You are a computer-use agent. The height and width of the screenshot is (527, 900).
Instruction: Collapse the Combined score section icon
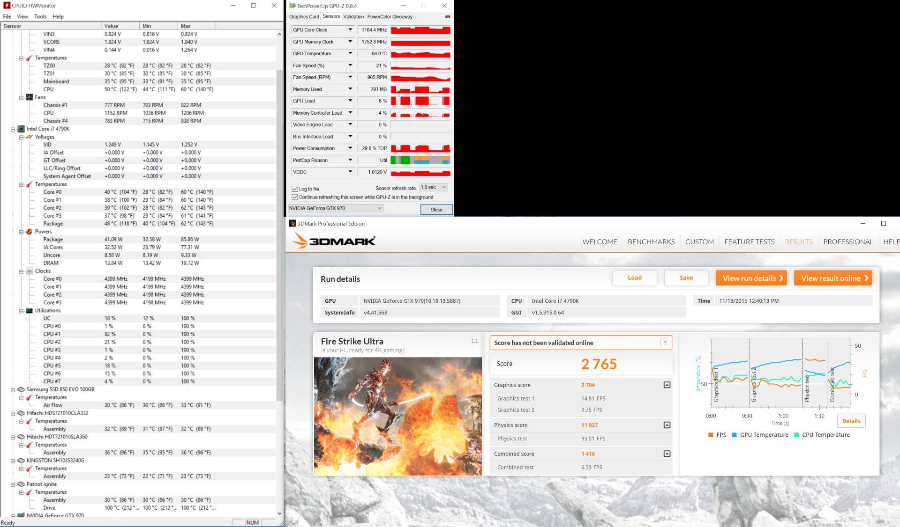click(667, 454)
